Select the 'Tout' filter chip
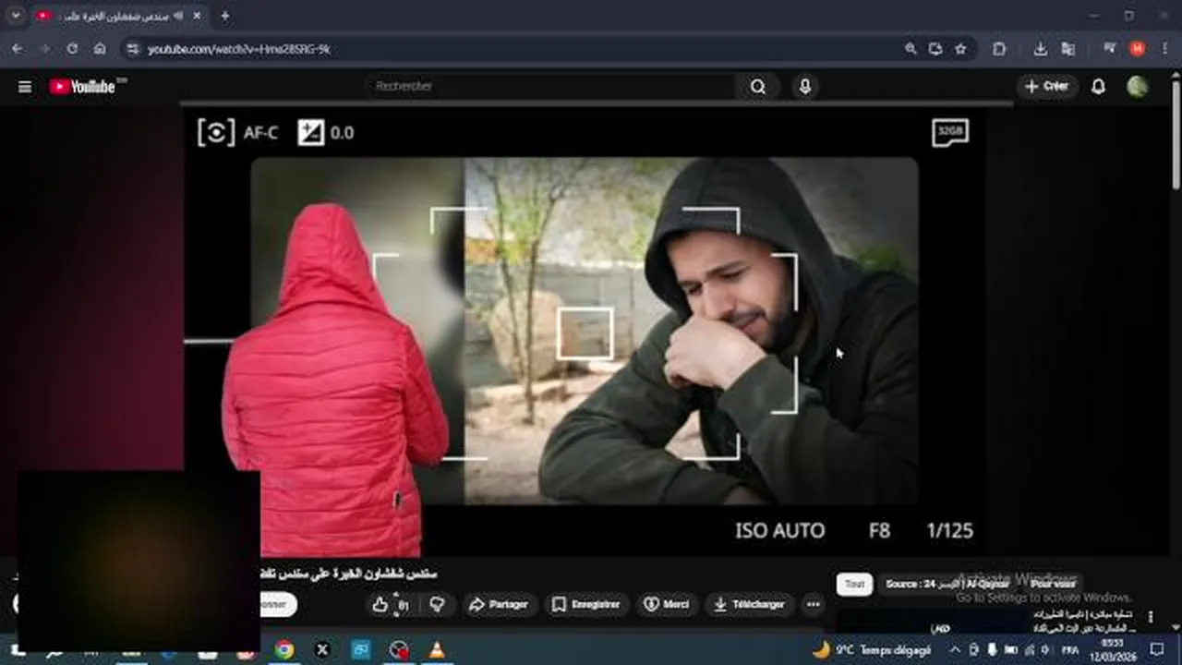 [x=854, y=584]
